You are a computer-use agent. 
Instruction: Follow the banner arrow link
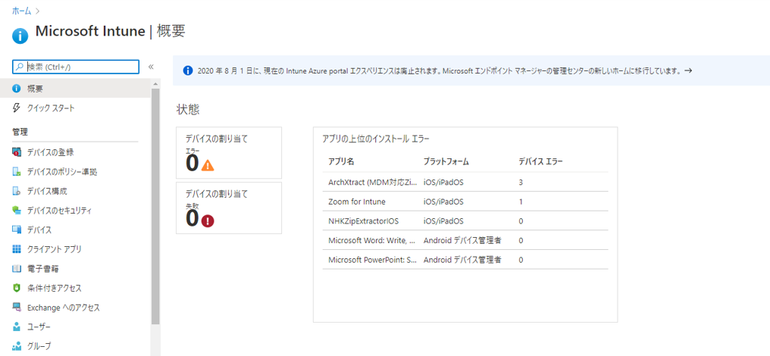688,70
